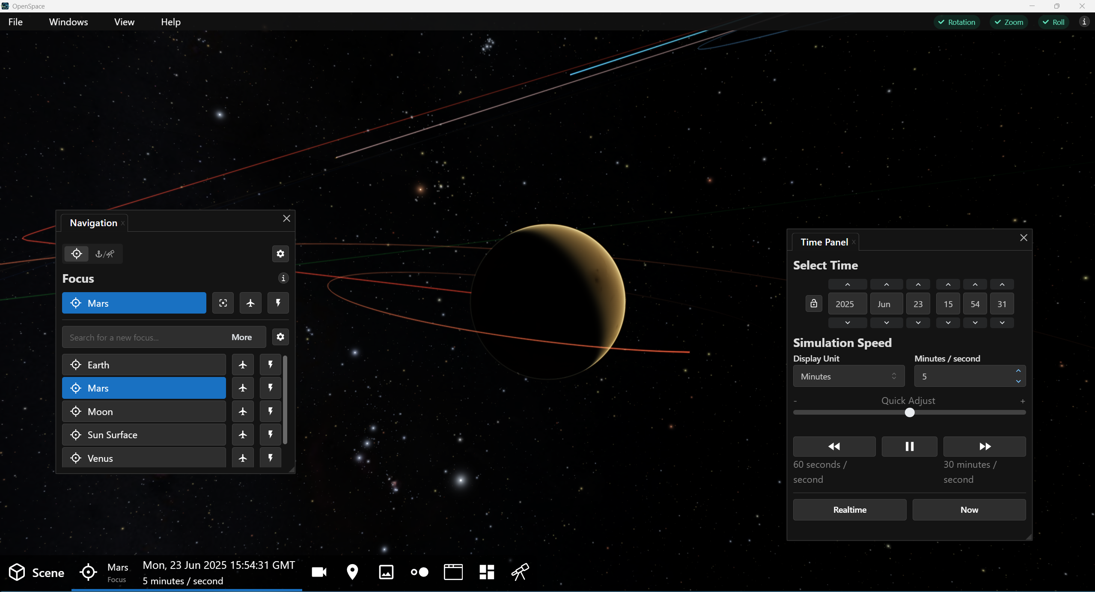Screen dimensions: 1095x592
Task: Open the Scene panel cube icon
Action: point(17,572)
